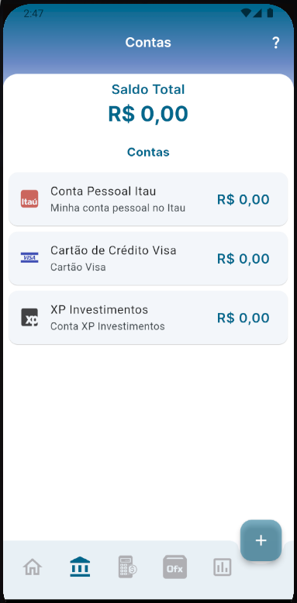The height and width of the screenshot is (603, 297).
Task: Open the calculator transactions tab icon
Action: click(128, 567)
